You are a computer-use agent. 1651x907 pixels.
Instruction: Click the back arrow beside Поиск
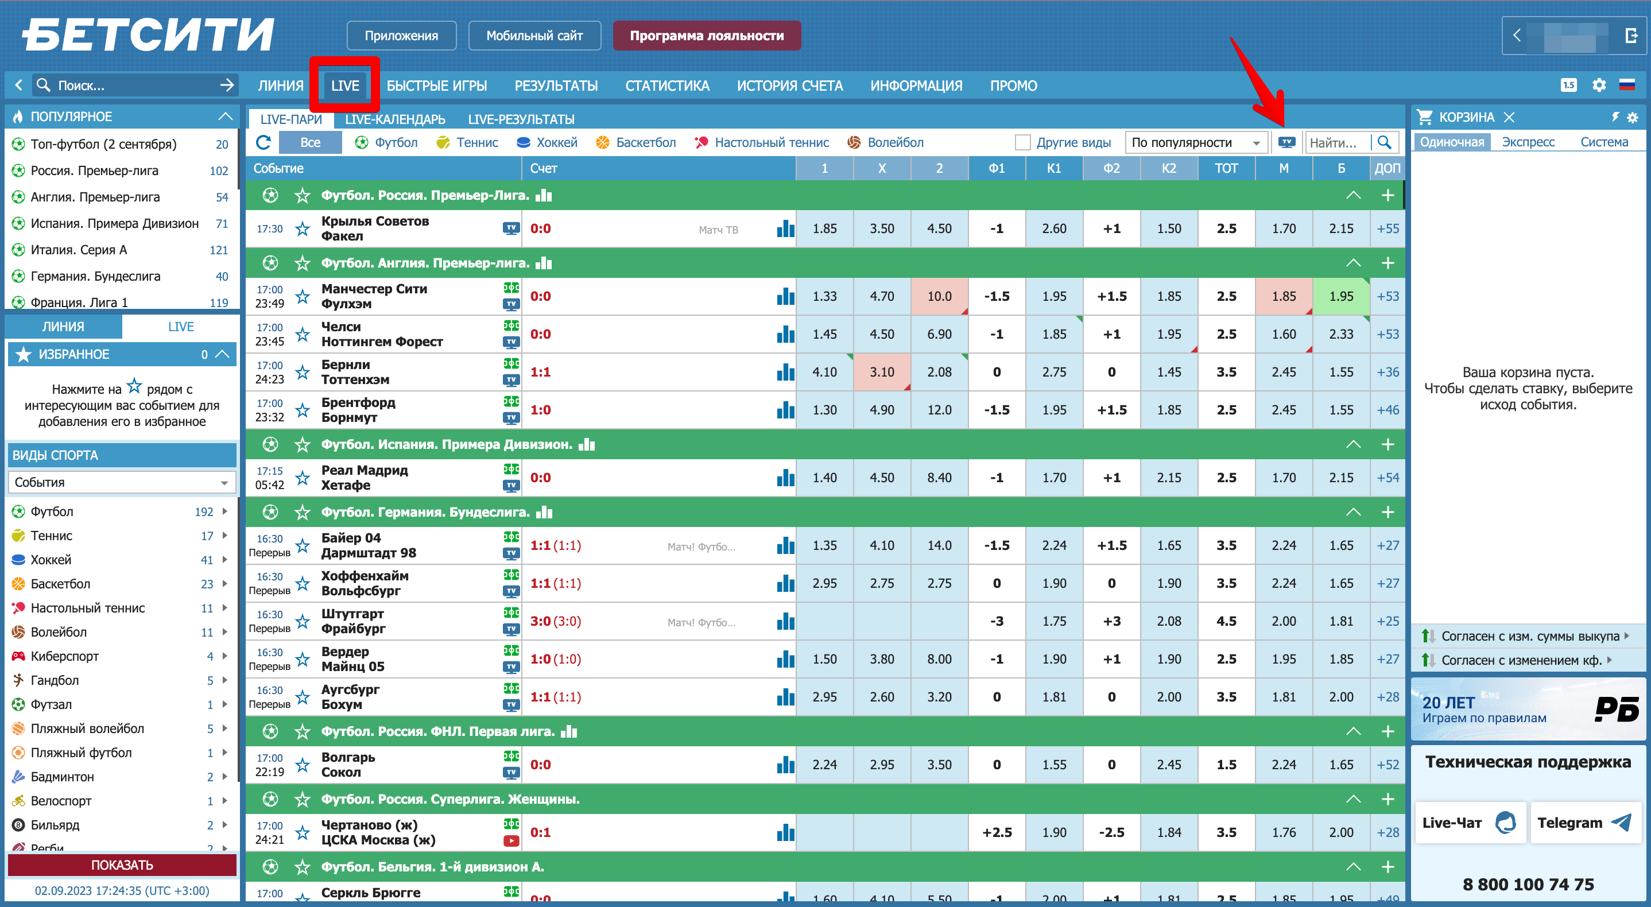click(x=18, y=84)
